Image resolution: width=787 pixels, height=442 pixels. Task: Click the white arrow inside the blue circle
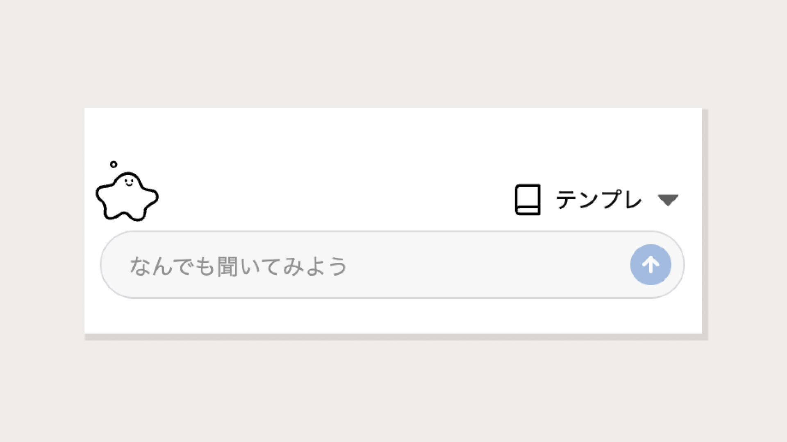[x=651, y=265]
